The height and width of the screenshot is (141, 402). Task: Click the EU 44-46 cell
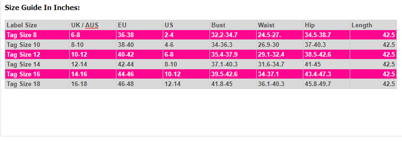[x=140, y=74]
